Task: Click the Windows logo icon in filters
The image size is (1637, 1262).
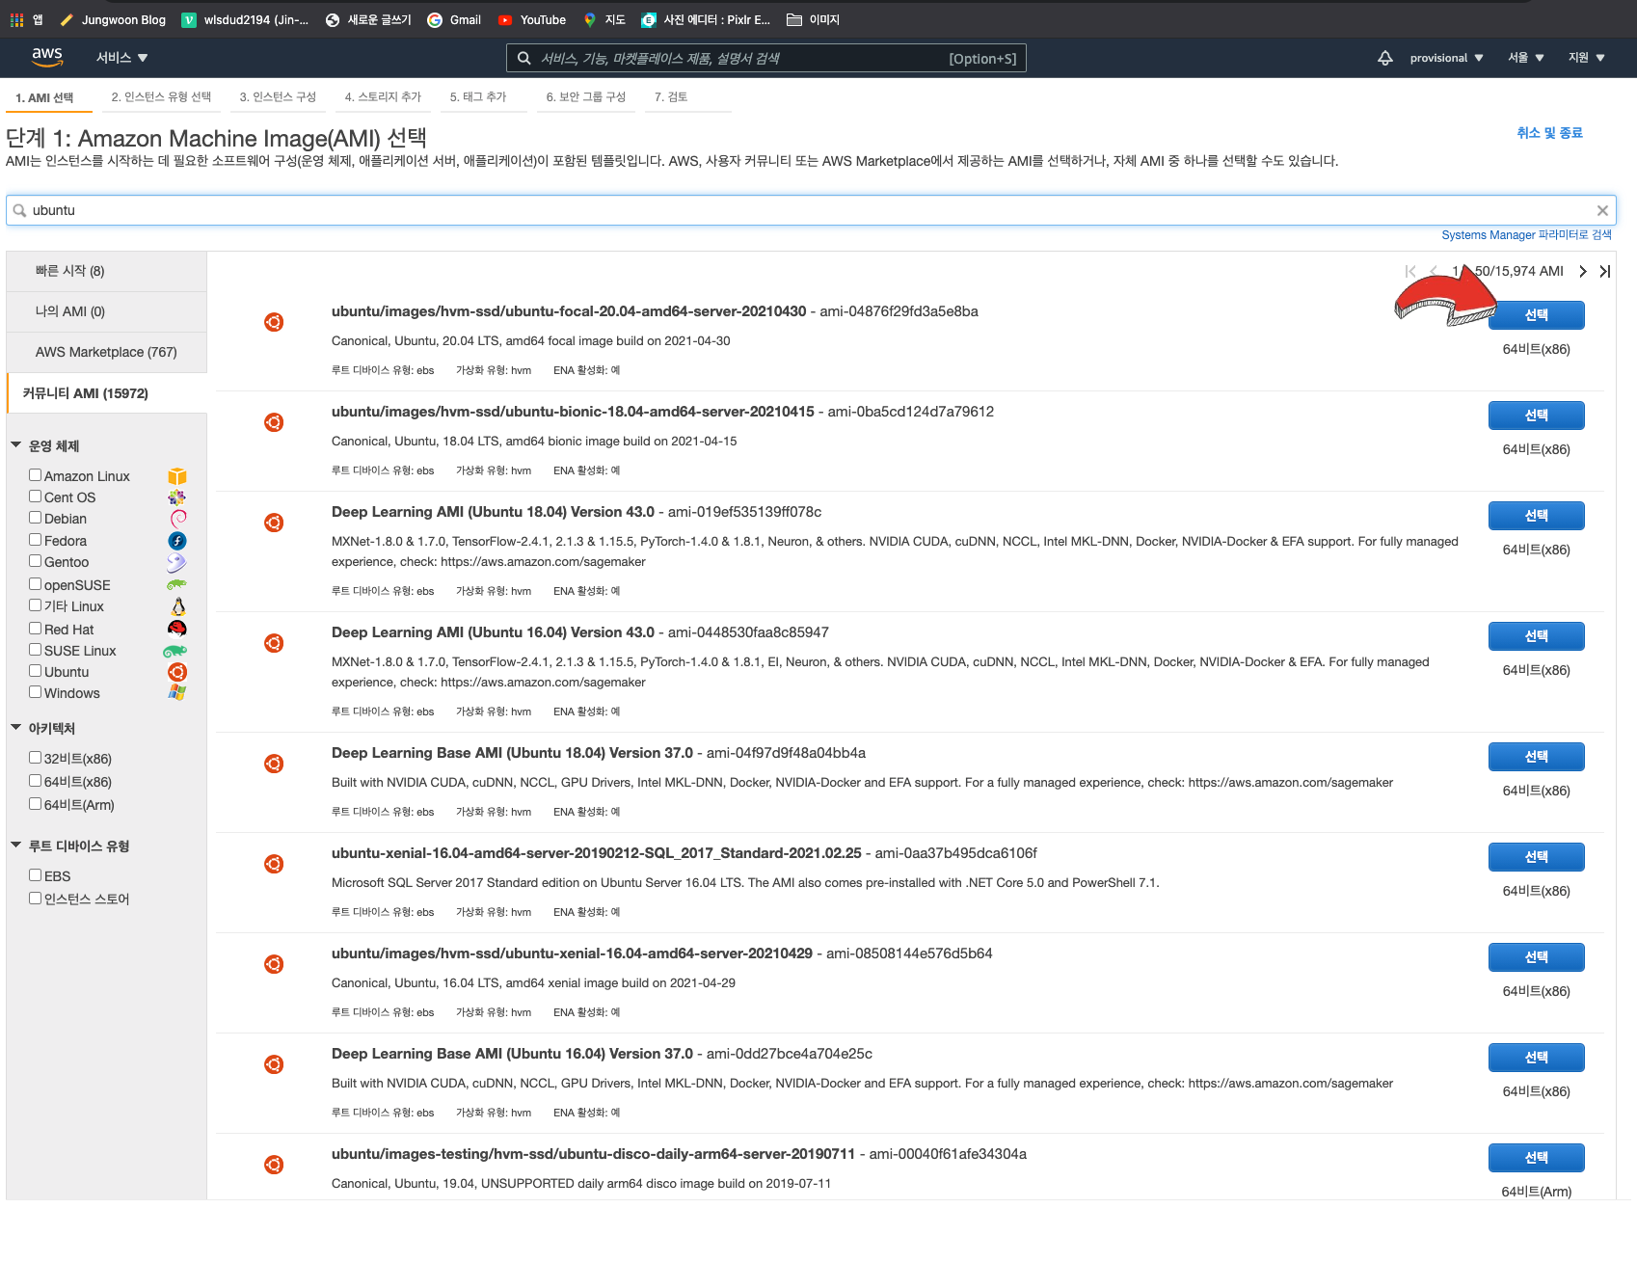Action: tap(177, 692)
